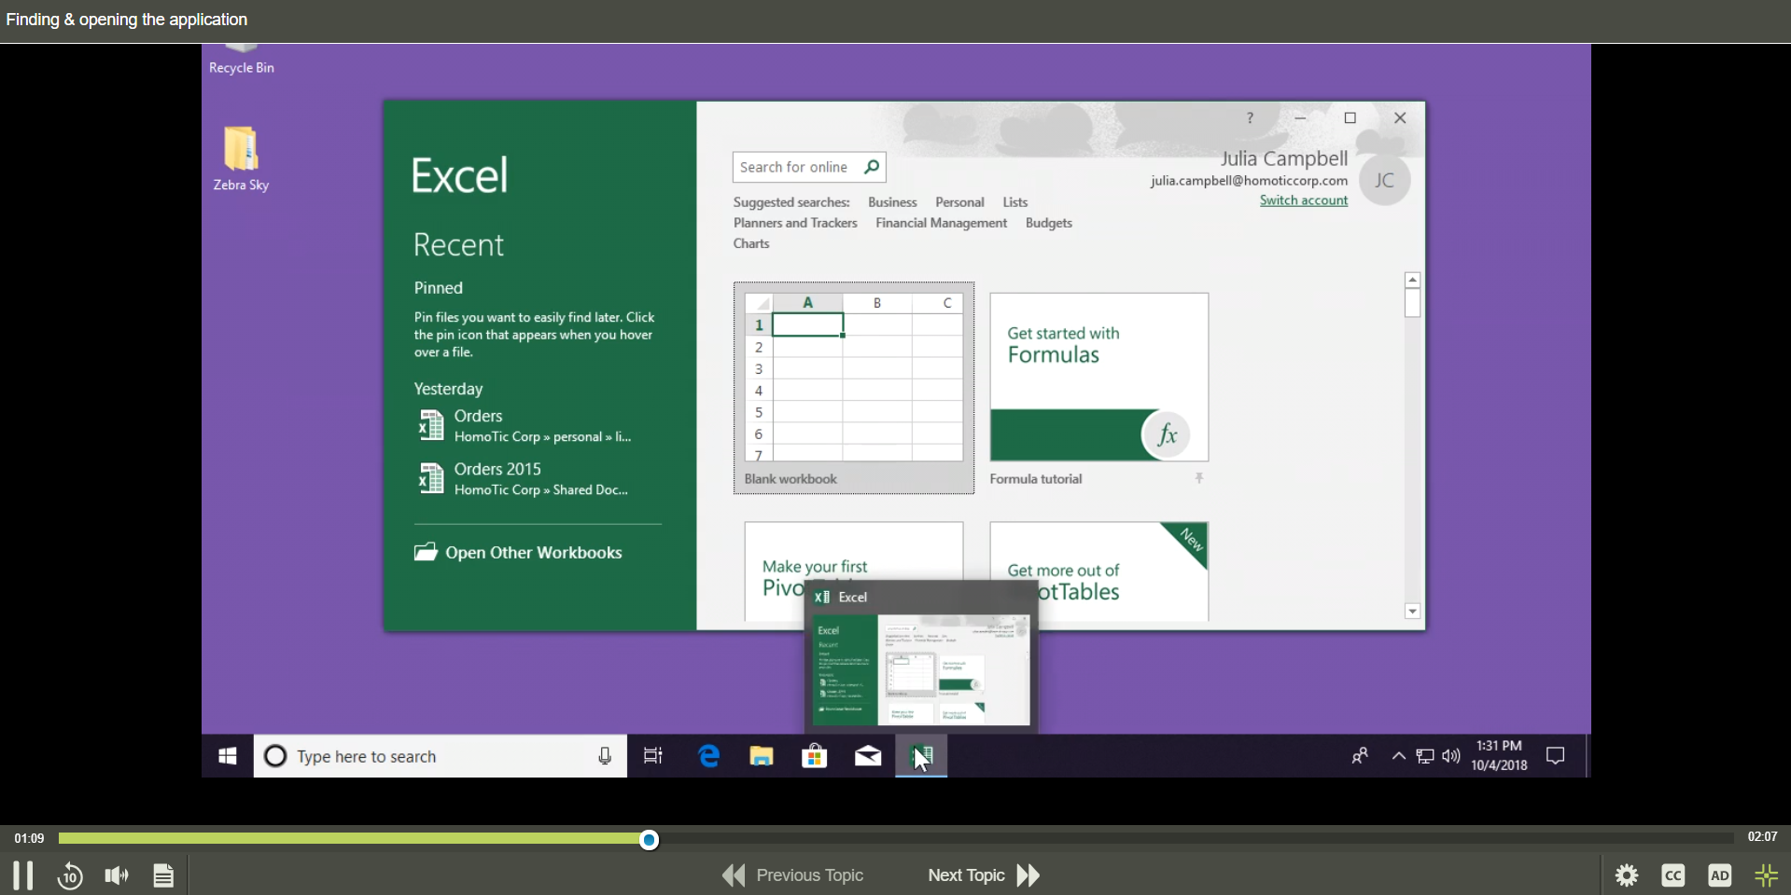Click the microphone icon in the search box
The image size is (1791, 895).
click(x=605, y=756)
